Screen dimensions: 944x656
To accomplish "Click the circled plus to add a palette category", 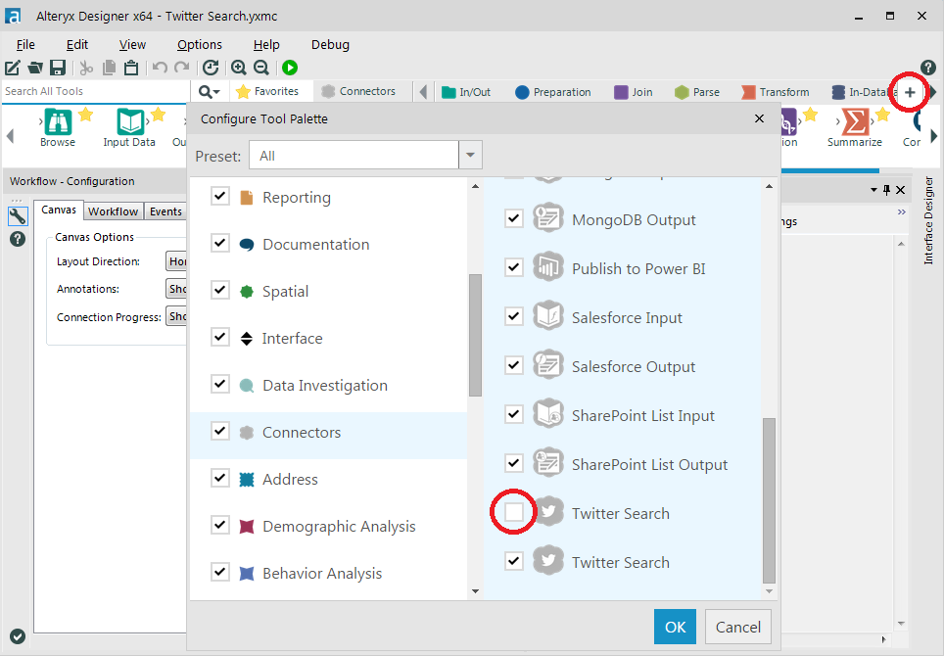I will coord(909,91).
